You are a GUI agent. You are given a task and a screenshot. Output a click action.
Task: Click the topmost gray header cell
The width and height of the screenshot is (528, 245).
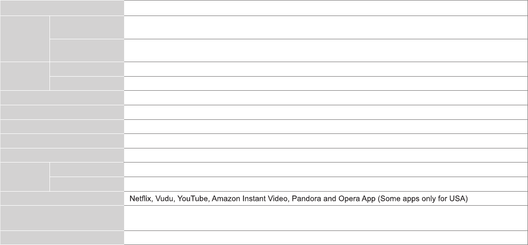point(62,8)
